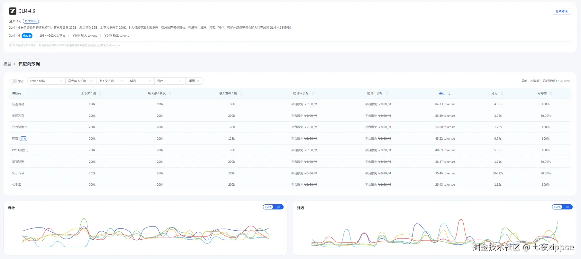581x259 pixels.
Task: Click the help icon beside 输入价格
Action: point(294,93)
